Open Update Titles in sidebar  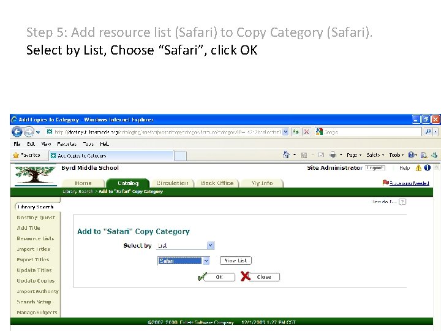[x=34, y=270]
